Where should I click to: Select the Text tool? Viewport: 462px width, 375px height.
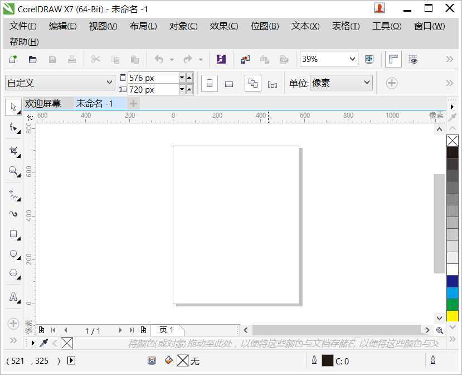tap(13, 297)
